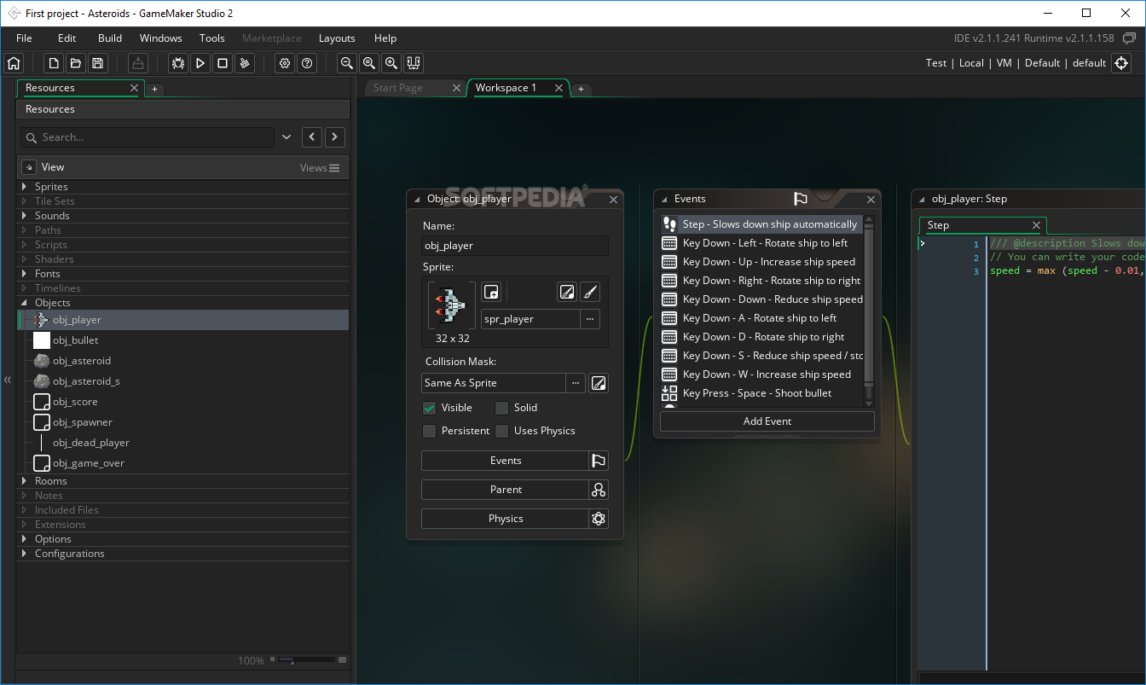Zoom out the workspace
Image resolution: width=1146 pixels, height=685 pixels.
pyautogui.click(x=347, y=63)
